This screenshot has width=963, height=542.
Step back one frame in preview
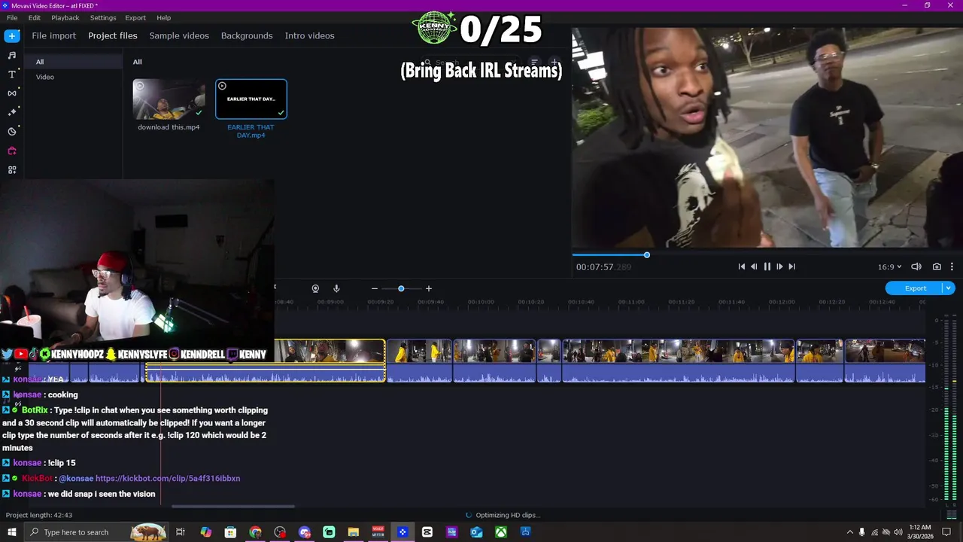click(754, 266)
